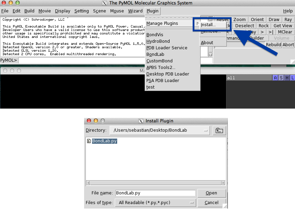This screenshot has width=295, height=212.
Task: Close the Plugin menu from menu bar
Action: click(x=153, y=11)
